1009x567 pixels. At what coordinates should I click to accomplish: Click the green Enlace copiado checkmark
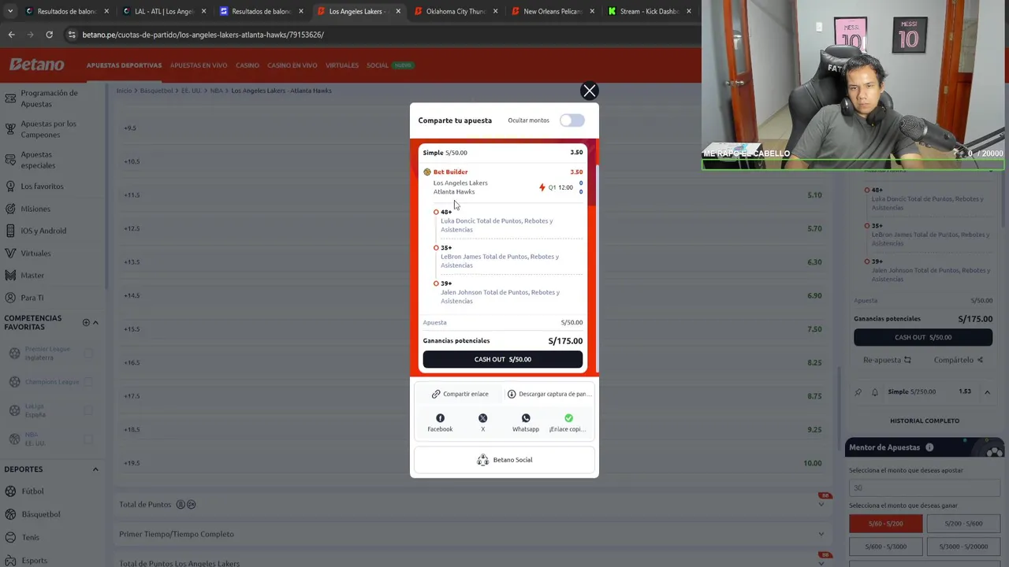point(568,418)
